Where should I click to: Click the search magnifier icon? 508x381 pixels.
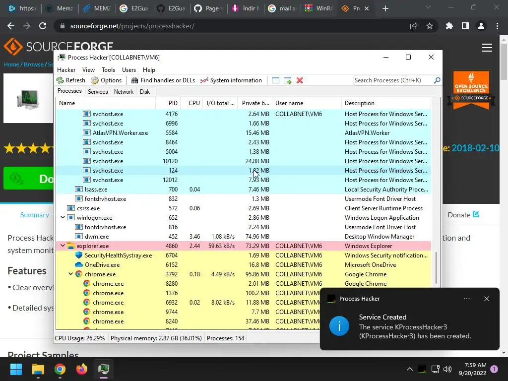pos(437,80)
